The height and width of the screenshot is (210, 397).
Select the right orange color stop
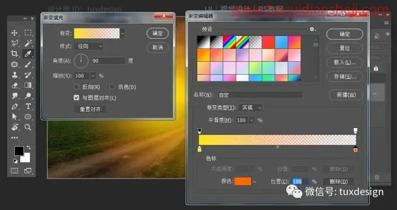pos(355,149)
